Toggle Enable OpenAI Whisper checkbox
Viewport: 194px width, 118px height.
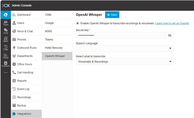[x=78, y=23]
